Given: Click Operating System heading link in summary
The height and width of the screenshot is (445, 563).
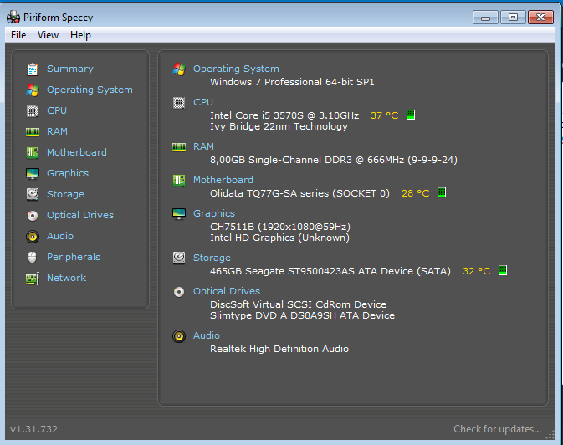Looking at the screenshot, I should [x=236, y=69].
